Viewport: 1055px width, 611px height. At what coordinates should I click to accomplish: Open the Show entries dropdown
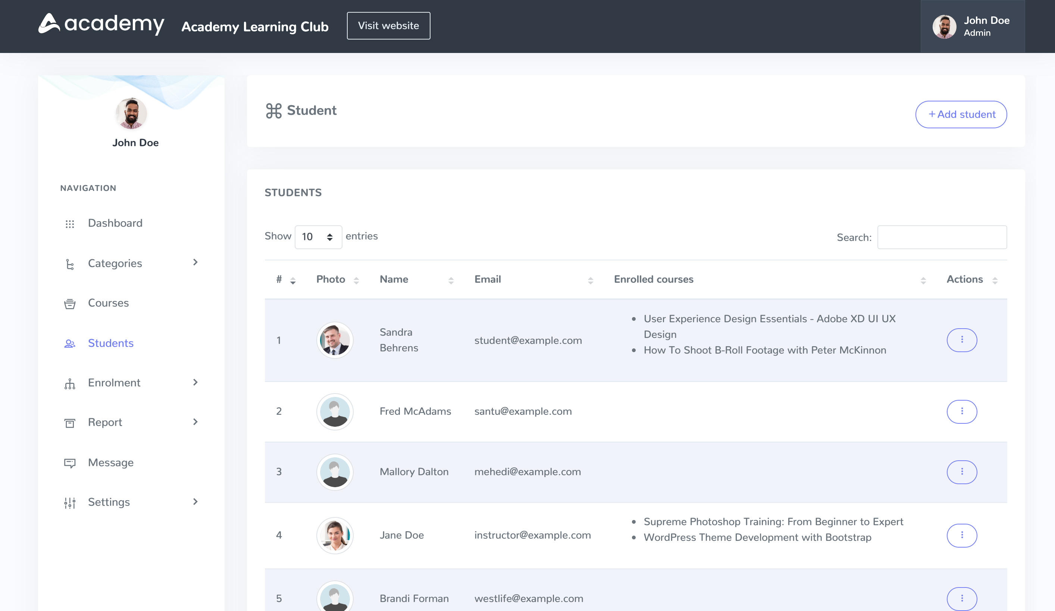(x=318, y=237)
